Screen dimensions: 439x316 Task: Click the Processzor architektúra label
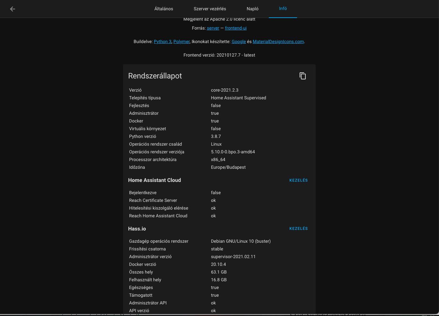pos(153,159)
